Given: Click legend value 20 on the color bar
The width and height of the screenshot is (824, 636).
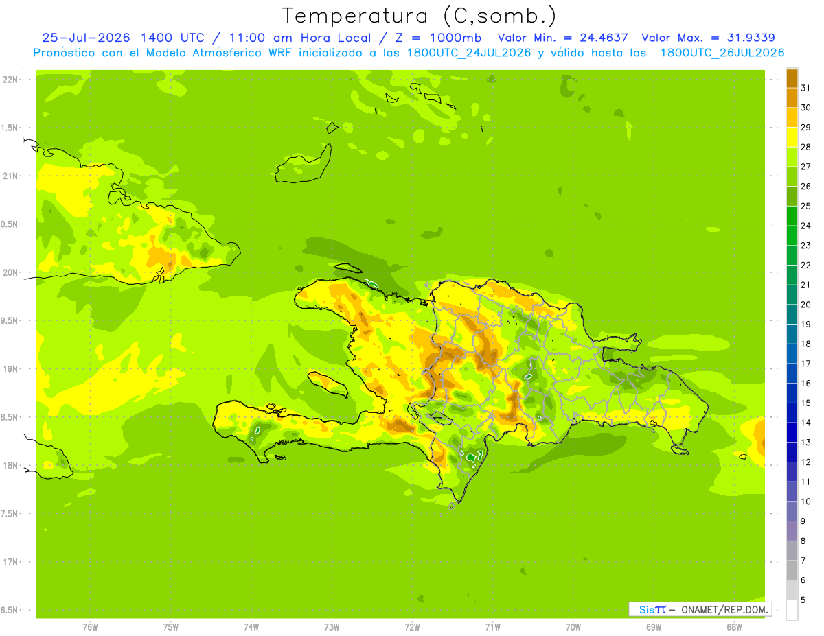Looking at the screenshot, I should point(806,305).
